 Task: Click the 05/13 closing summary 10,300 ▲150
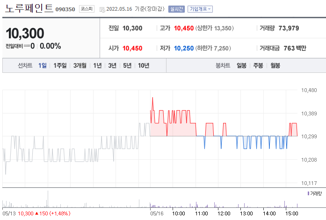coord(44,213)
